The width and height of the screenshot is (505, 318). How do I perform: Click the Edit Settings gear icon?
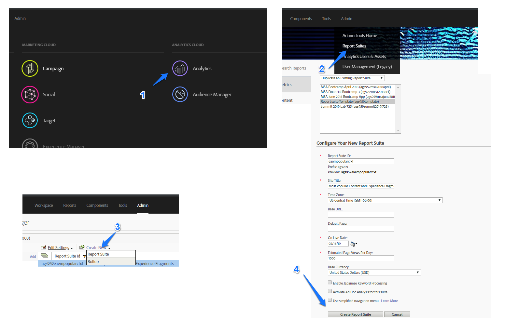(44, 247)
